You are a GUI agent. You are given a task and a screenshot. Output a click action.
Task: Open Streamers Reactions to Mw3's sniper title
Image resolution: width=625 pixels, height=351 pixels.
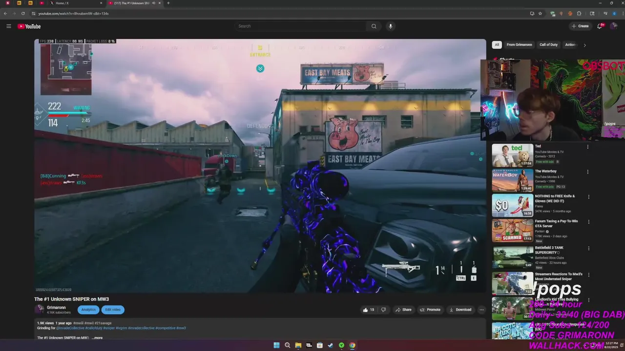[x=559, y=276]
